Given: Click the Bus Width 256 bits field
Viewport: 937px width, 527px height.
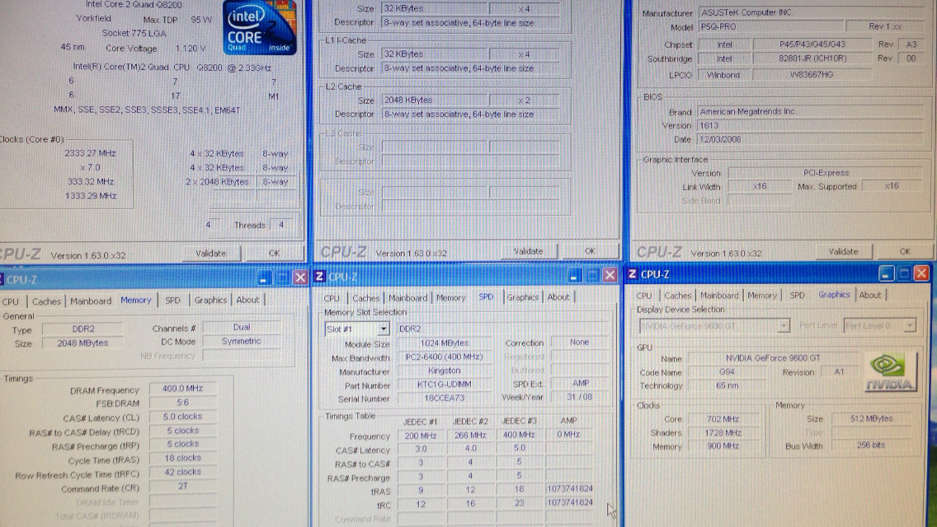Looking at the screenshot, I should tap(871, 445).
